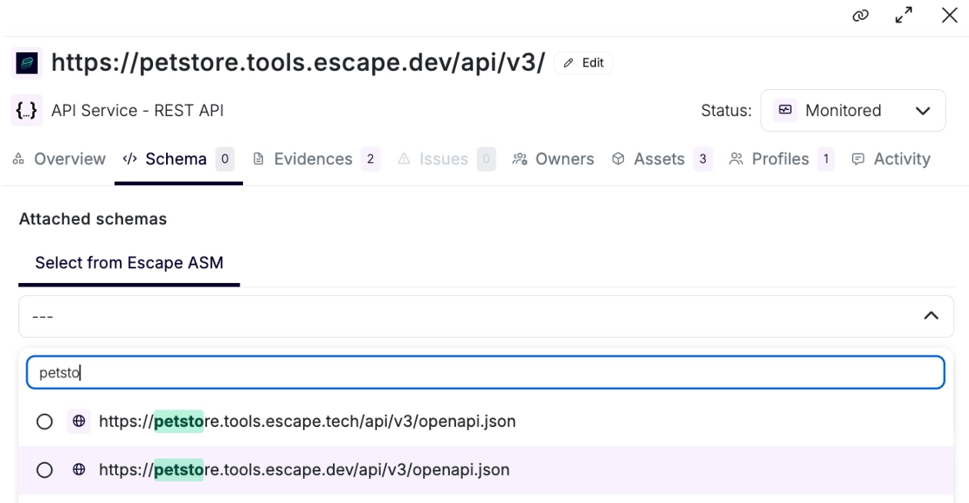969x503 pixels.
Task: Click the cube icon on Assets tab
Action: click(x=618, y=159)
